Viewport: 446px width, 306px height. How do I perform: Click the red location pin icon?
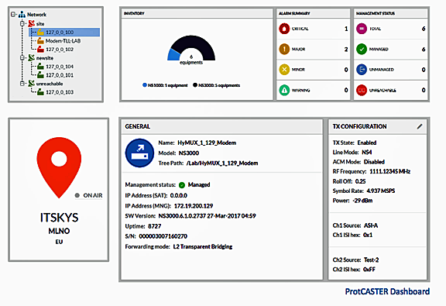point(59,167)
